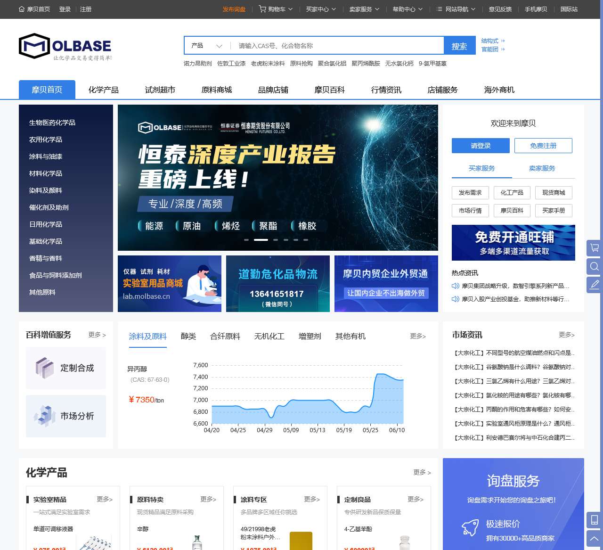The height and width of the screenshot is (550, 603).
Task: Click the speaker icon beside 摩贝集团战略升级 news
Action: 455,286
